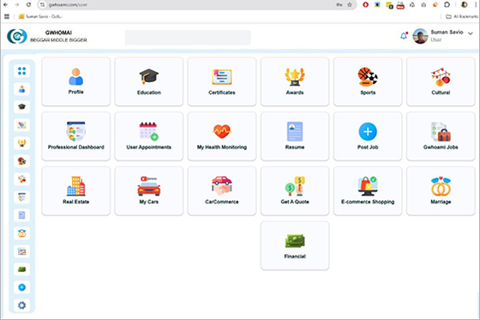The width and height of the screenshot is (480, 320).
Task: Open the Profile card
Action: tap(76, 81)
